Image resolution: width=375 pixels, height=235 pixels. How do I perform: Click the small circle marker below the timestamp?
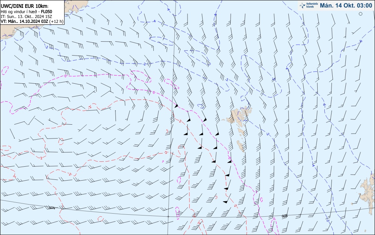click(360, 14)
